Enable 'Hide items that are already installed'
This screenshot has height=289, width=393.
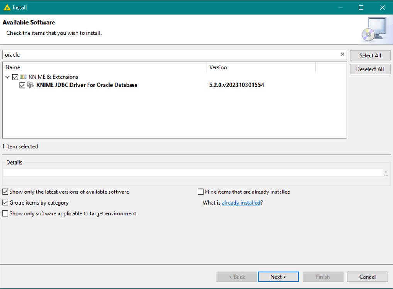point(200,192)
